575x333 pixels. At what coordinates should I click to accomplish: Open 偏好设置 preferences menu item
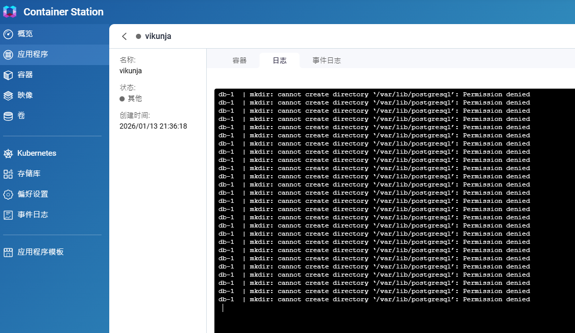click(x=33, y=194)
